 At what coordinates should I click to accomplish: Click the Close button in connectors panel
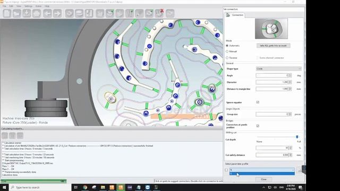(x=263, y=179)
